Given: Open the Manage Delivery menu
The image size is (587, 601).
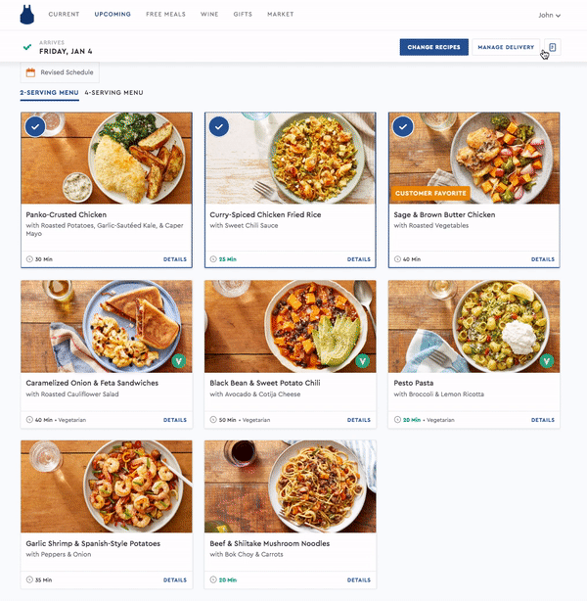Looking at the screenshot, I should [x=506, y=47].
